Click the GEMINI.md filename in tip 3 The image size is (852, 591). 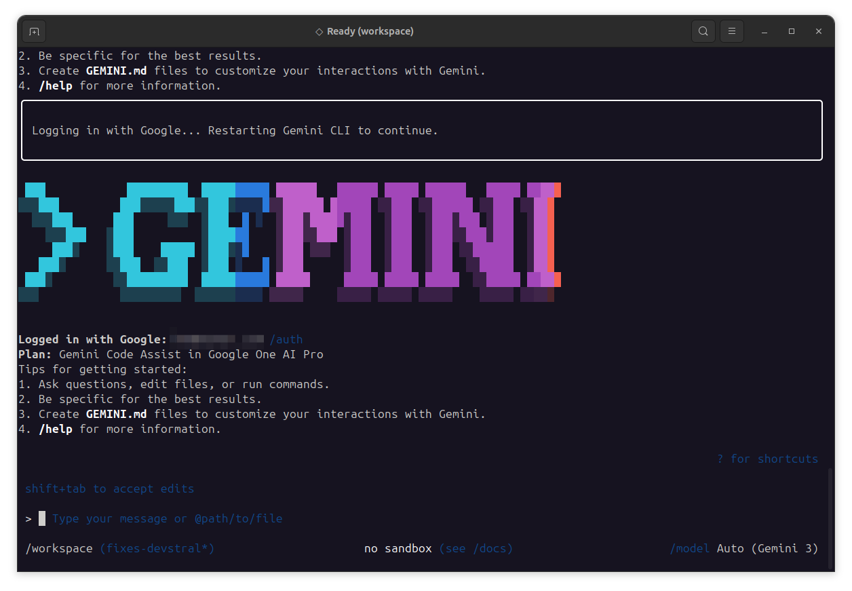pyautogui.click(x=116, y=414)
